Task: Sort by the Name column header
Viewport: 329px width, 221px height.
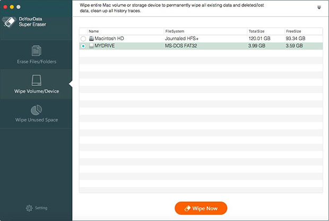Action: 93,31
